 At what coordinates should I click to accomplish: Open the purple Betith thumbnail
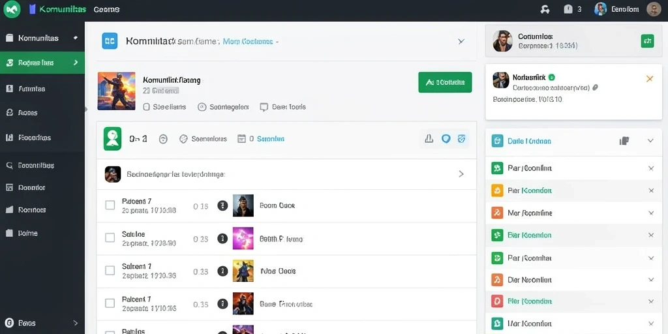pyautogui.click(x=243, y=238)
